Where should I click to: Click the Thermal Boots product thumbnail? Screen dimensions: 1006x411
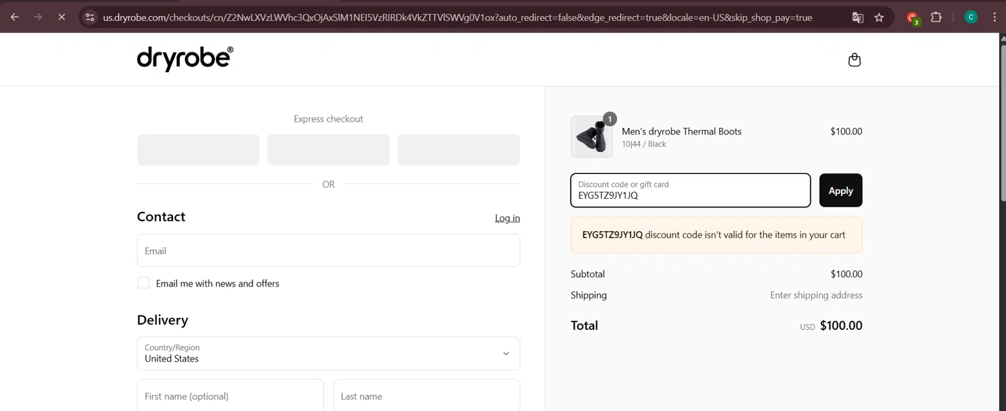click(592, 137)
